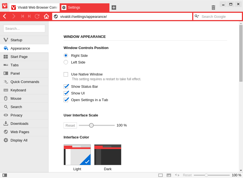Click the Quick Commands prompt icon
Image resolution: width=243 pixels, height=178 pixels.
(6, 82)
